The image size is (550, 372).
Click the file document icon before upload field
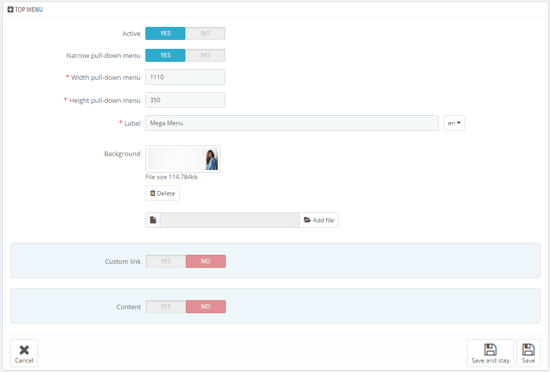[153, 220]
